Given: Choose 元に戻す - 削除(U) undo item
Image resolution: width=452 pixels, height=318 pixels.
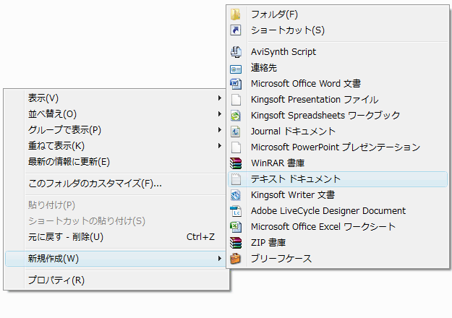Looking at the screenshot, I should [66, 237].
